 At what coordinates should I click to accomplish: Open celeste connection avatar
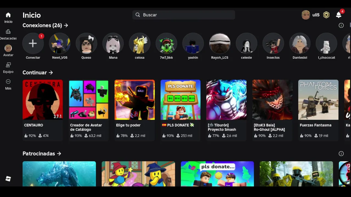tap(246, 43)
